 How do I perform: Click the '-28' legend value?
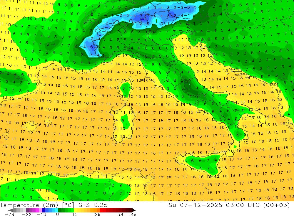coord(9,215)
